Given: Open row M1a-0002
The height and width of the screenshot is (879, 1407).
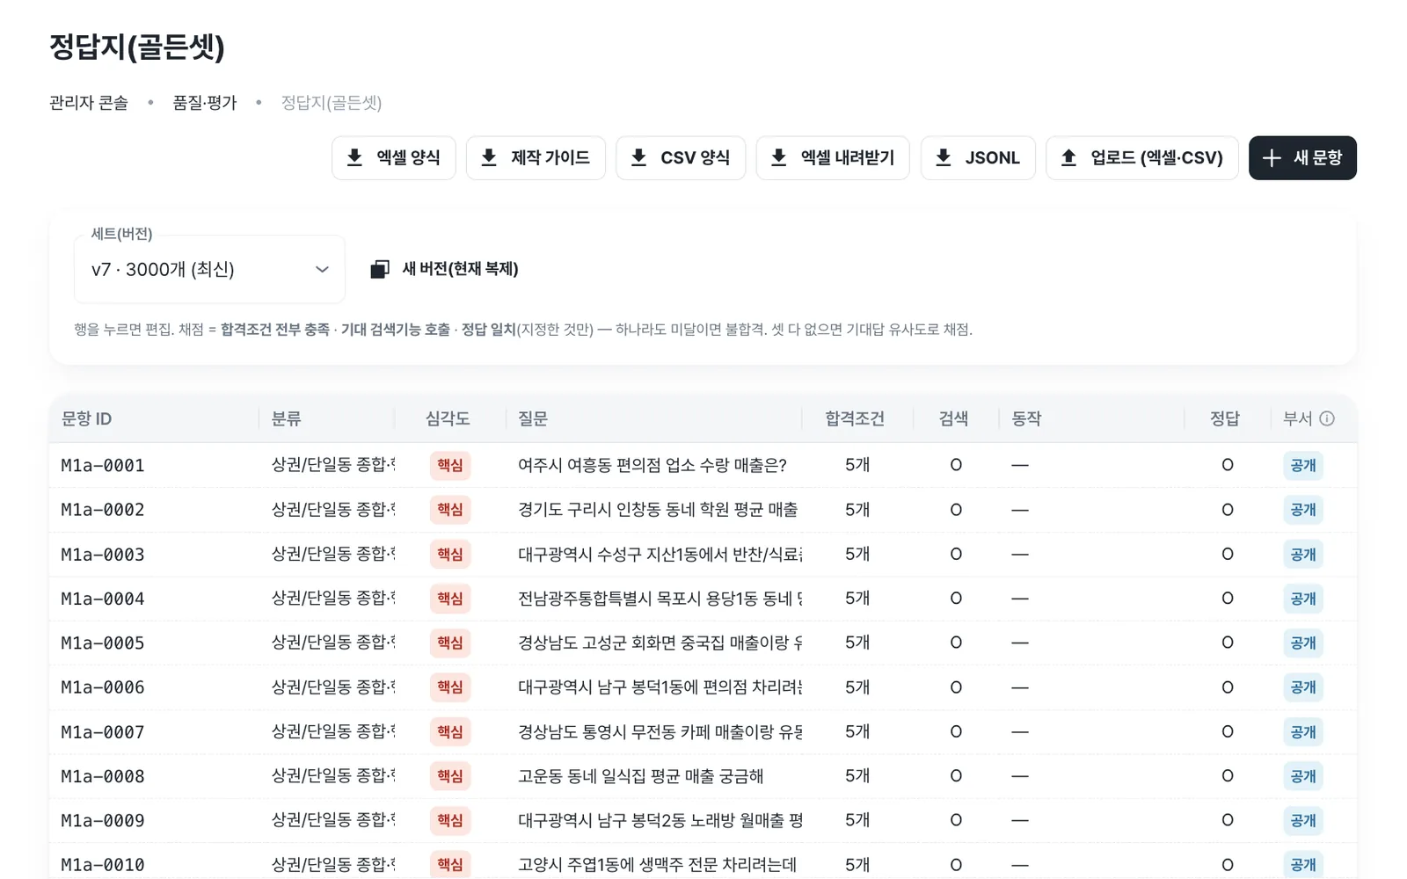Looking at the screenshot, I should pyautogui.click(x=703, y=510).
